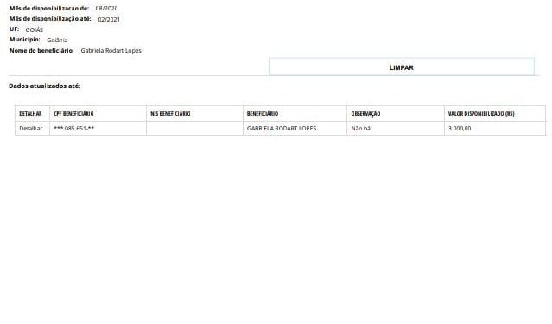Click the 'Dados atualizados até:' label
552x324 pixels.
point(45,86)
